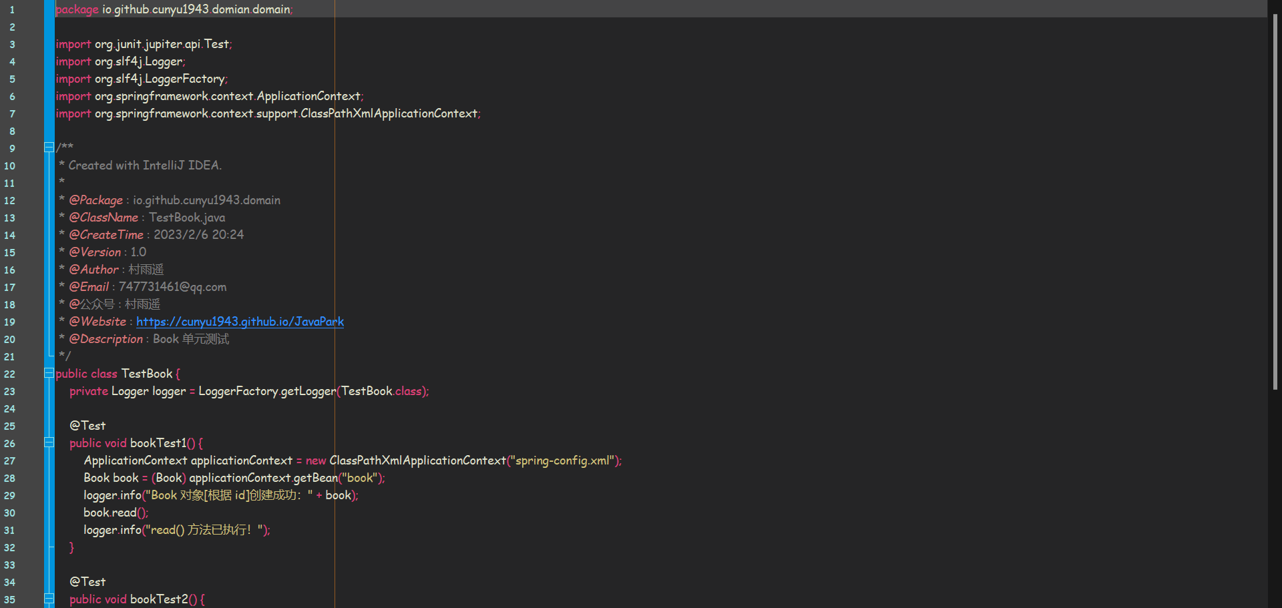This screenshot has width=1282, height=608.
Task: Click '2023/2/6 20:24' timestamp text
Action: click(199, 235)
